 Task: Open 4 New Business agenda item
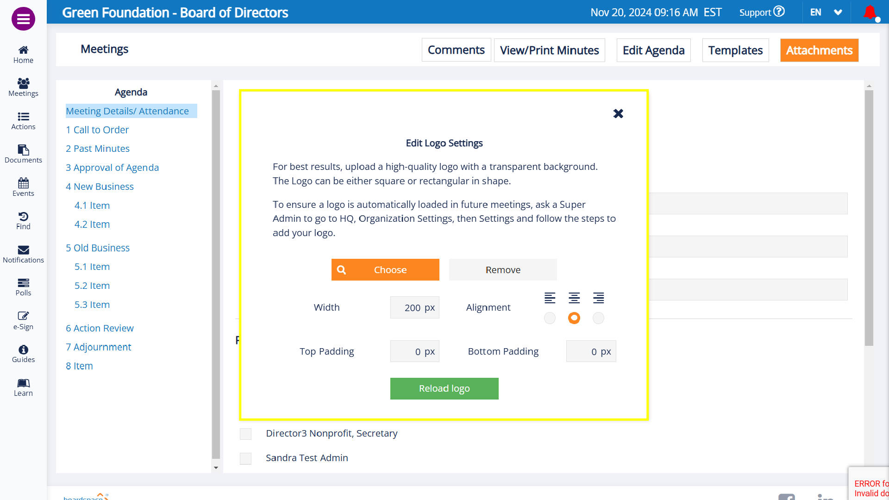coord(100,186)
